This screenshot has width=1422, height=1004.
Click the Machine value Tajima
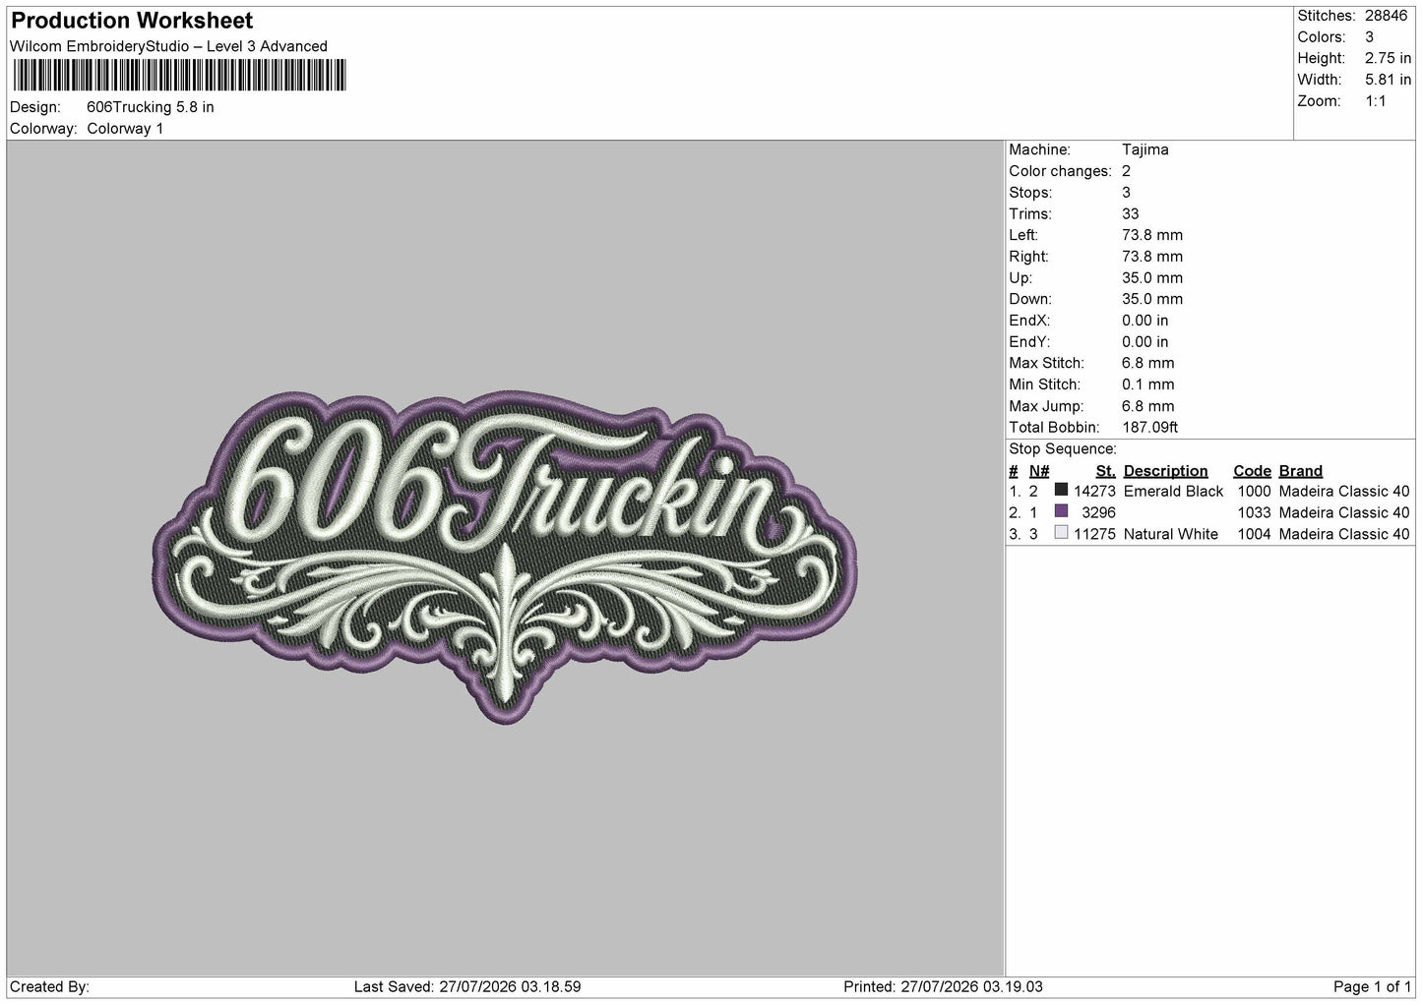1145,150
